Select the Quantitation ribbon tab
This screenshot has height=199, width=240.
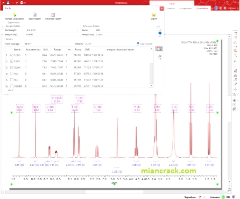tap(202, 9)
